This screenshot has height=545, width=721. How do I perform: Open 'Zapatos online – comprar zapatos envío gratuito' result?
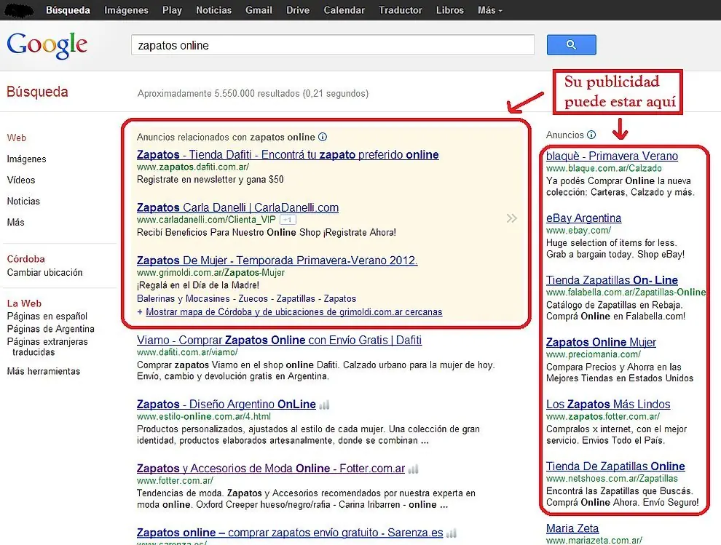(x=290, y=533)
